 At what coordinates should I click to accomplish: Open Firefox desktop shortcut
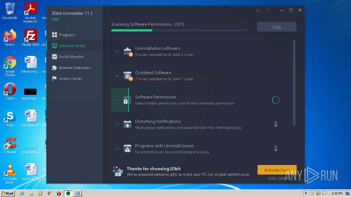point(10,37)
